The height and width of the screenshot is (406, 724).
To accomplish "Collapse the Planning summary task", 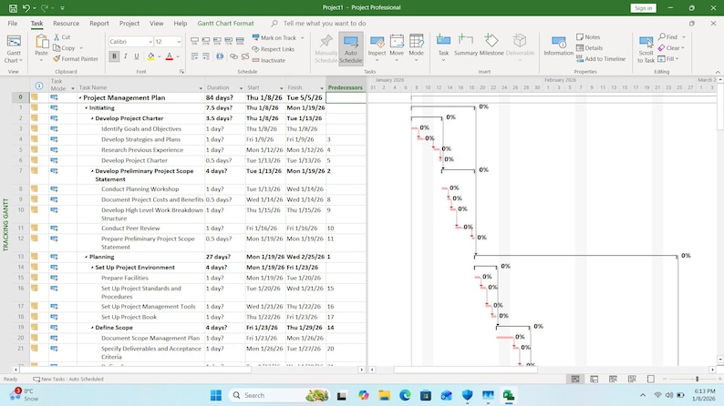I will (87, 257).
